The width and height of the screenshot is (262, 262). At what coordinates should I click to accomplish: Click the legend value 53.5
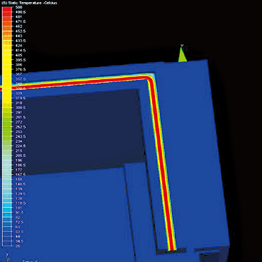click(x=19, y=232)
